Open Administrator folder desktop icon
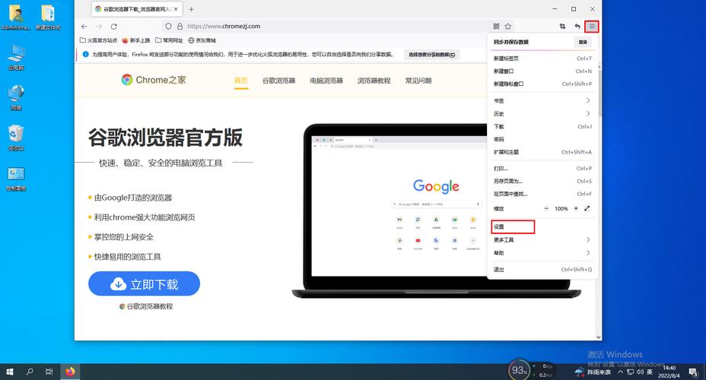 pyautogui.click(x=16, y=17)
